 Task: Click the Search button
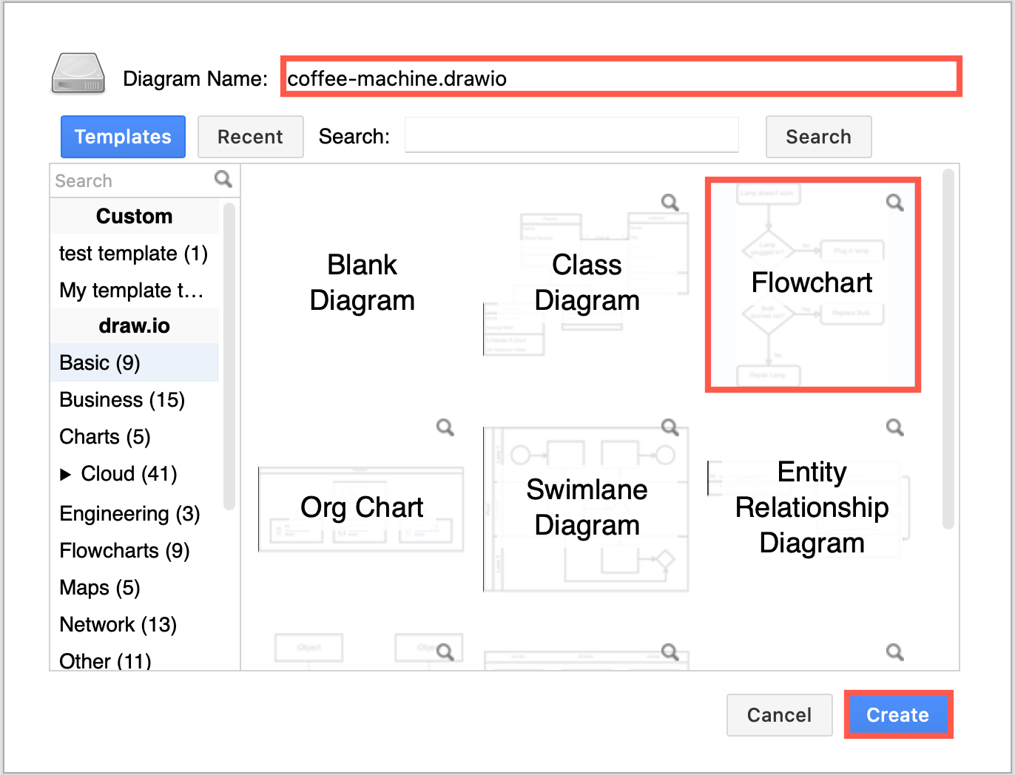click(x=818, y=136)
